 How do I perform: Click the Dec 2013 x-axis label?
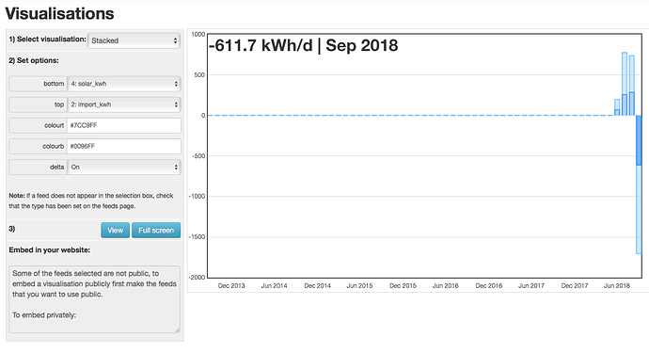pyautogui.click(x=231, y=285)
